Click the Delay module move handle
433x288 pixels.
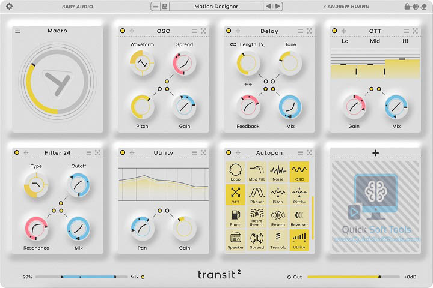point(238,31)
